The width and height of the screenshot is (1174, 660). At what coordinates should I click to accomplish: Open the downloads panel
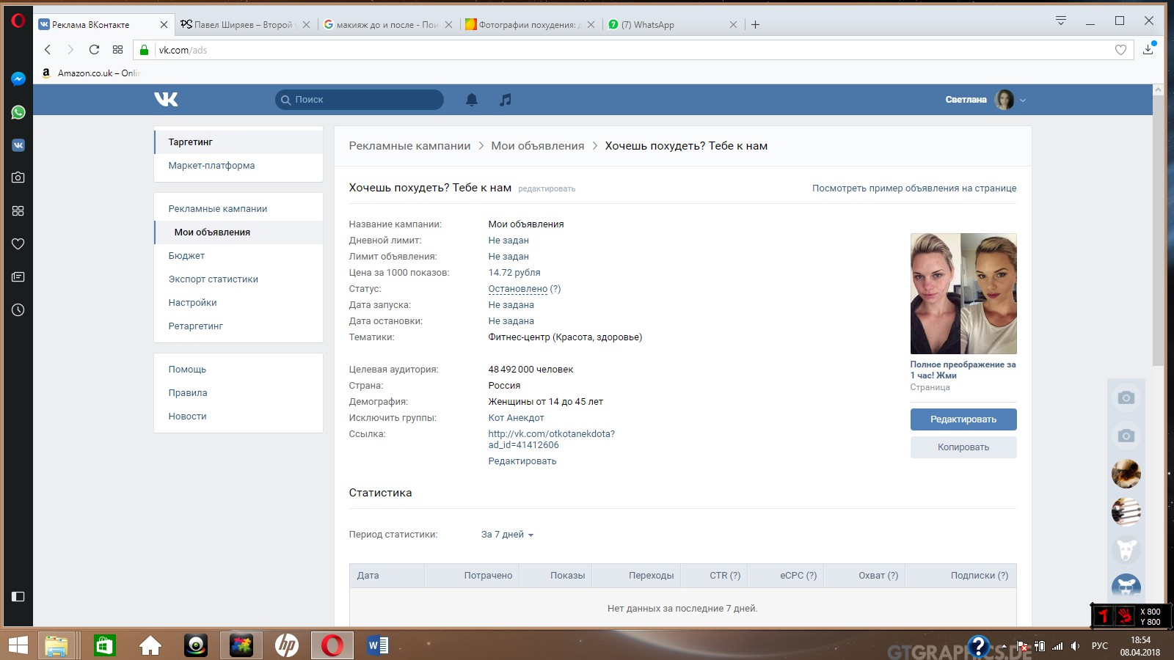point(1148,49)
